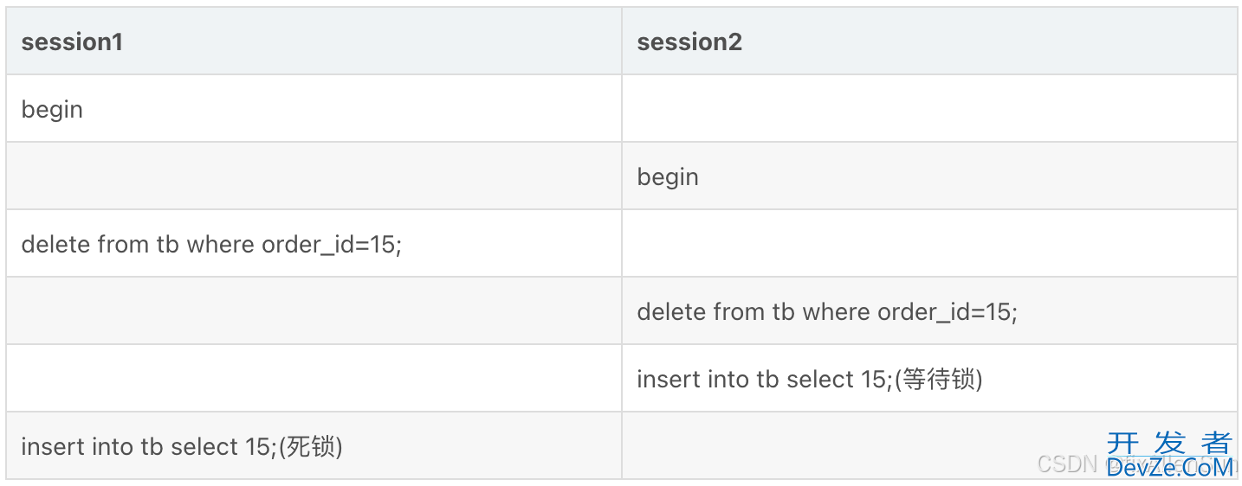
Task: Click session2's insert into tb select 15 statement
Action: tap(766, 380)
